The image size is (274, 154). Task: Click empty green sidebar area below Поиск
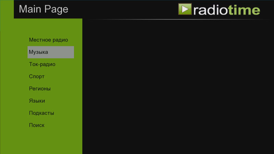coord(41,141)
